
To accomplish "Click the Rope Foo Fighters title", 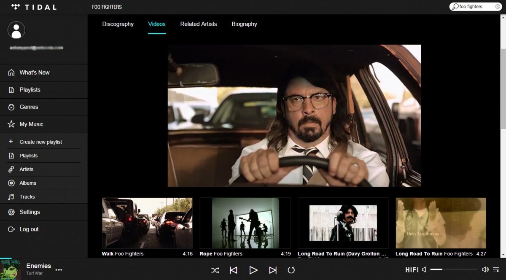I will point(221,254).
